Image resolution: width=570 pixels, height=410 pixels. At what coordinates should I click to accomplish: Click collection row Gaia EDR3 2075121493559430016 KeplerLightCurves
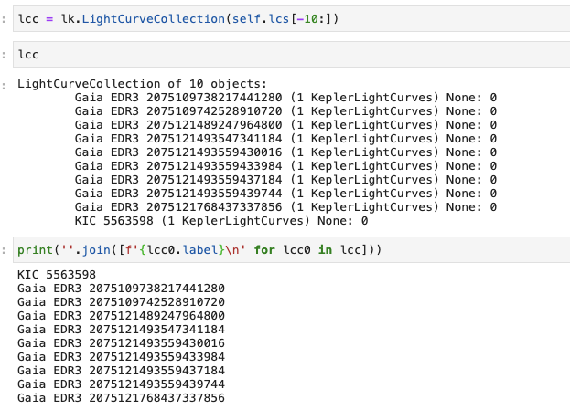point(285,152)
